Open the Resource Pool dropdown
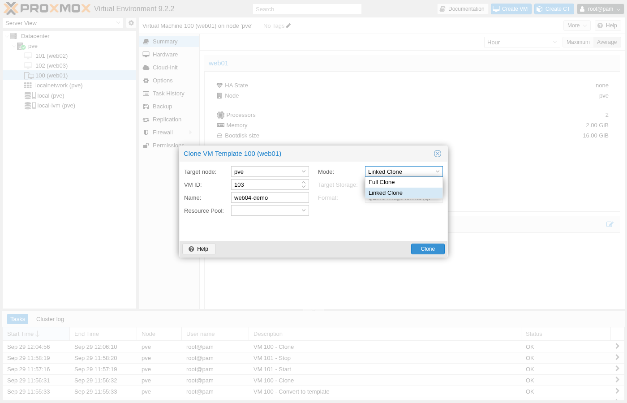This screenshot has height=403, width=627. point(304,210)
